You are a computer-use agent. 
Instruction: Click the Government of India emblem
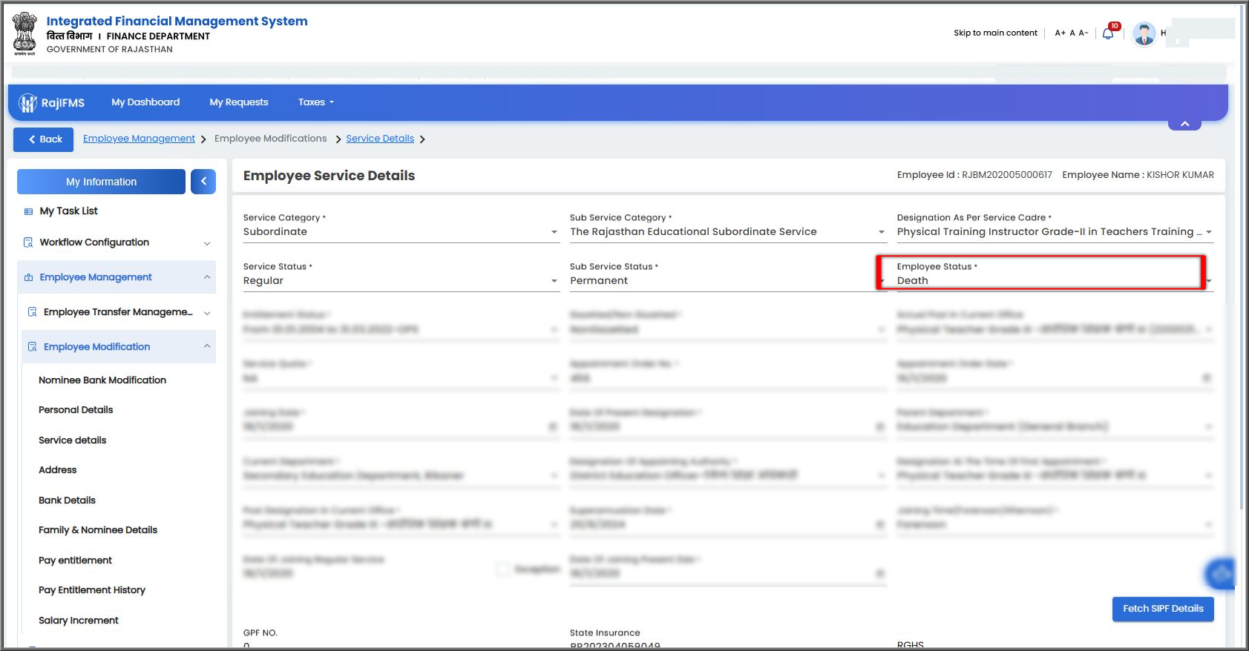tap(24, 33)
